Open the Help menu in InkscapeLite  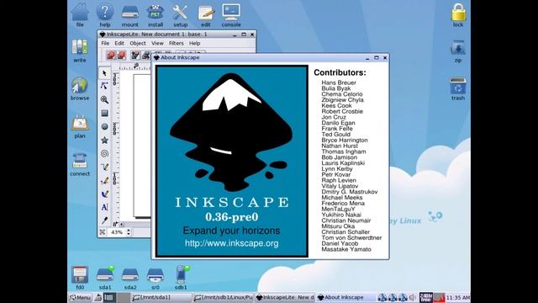(194, 43)
